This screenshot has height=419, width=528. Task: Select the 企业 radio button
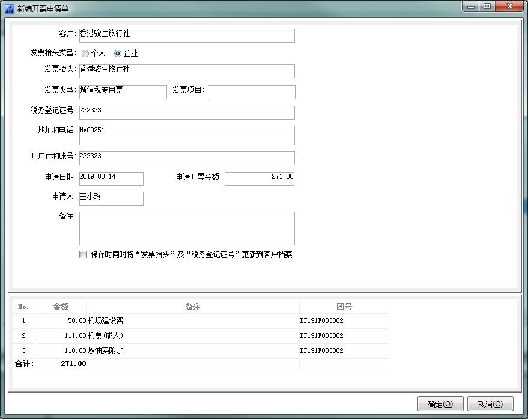pyautogui.click(x=118, y=54)
